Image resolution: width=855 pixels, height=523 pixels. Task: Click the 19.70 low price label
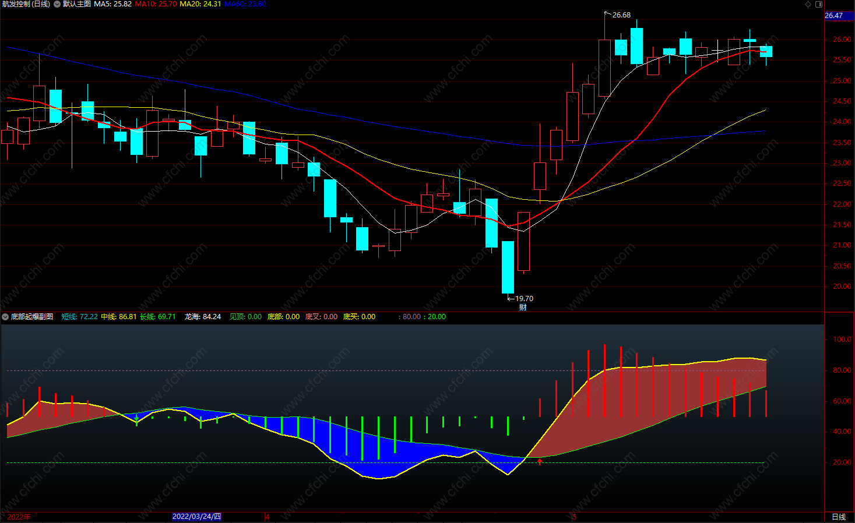pos(524,299)
